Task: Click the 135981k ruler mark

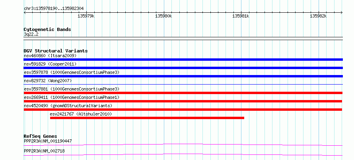Action: (x=241, y=16)
